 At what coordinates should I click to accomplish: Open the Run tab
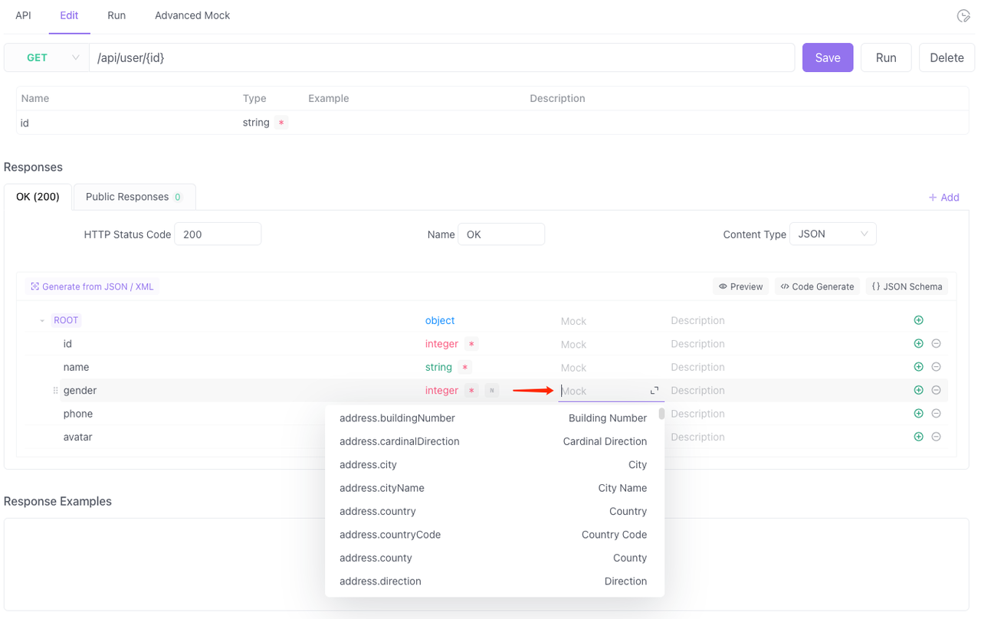[x=116, y=15]
